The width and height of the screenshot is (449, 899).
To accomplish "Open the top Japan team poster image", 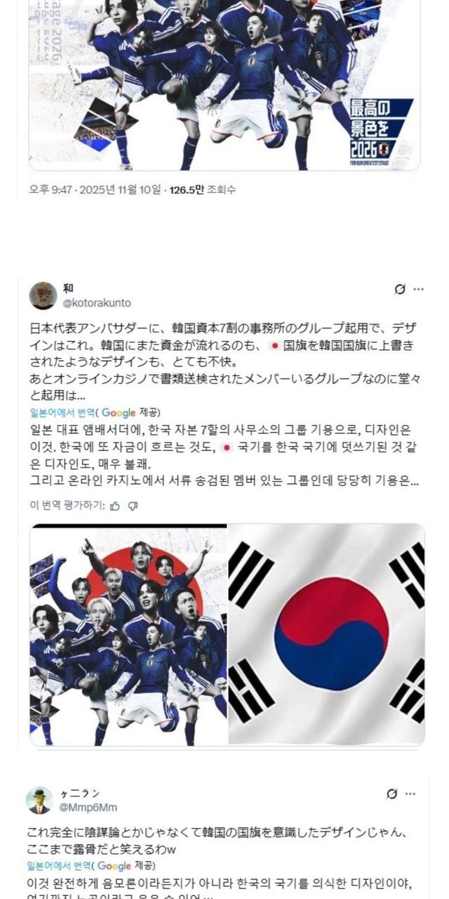I will [224, 84].
